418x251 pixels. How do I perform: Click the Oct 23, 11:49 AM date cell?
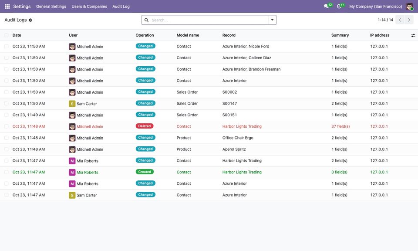coord(29,115)
